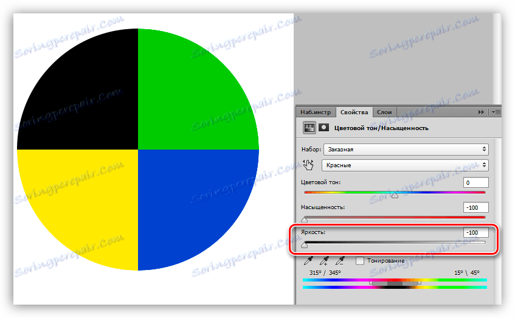Click the Цветовой тон value field
Viewport: 515px width, 318px height.
click(x=476, y=182)
